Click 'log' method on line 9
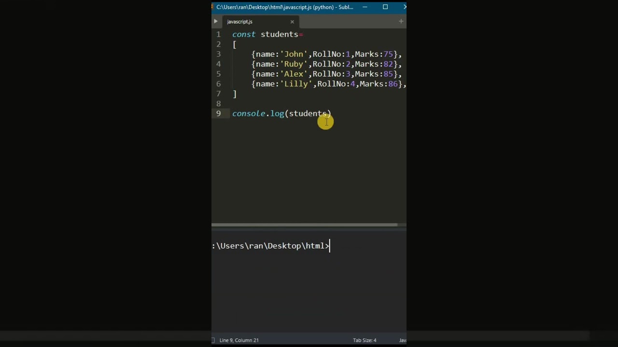This screenshot has height=347, width=618. point(277,113)
